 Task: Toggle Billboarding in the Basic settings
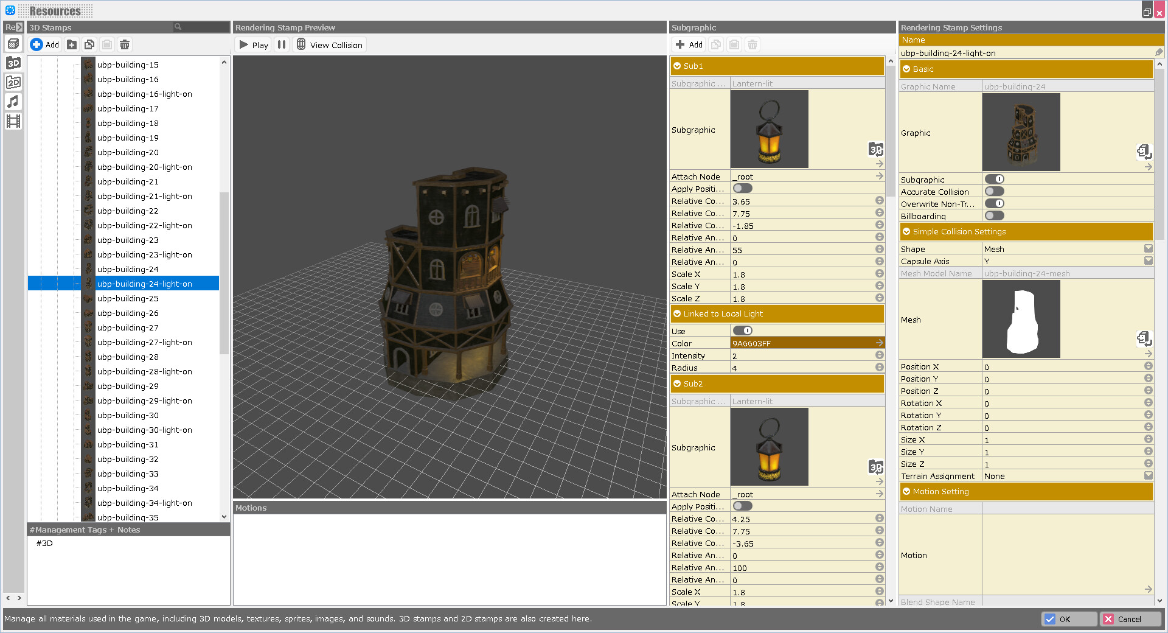(994, 215)
